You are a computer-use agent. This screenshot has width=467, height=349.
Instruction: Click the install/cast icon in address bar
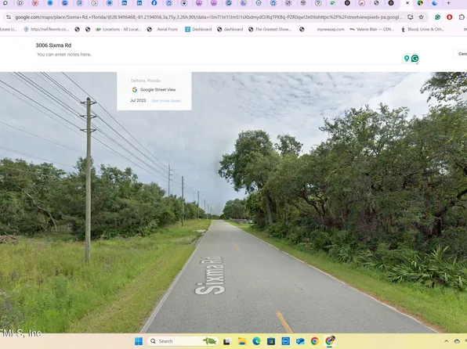(x=411, y=17)
